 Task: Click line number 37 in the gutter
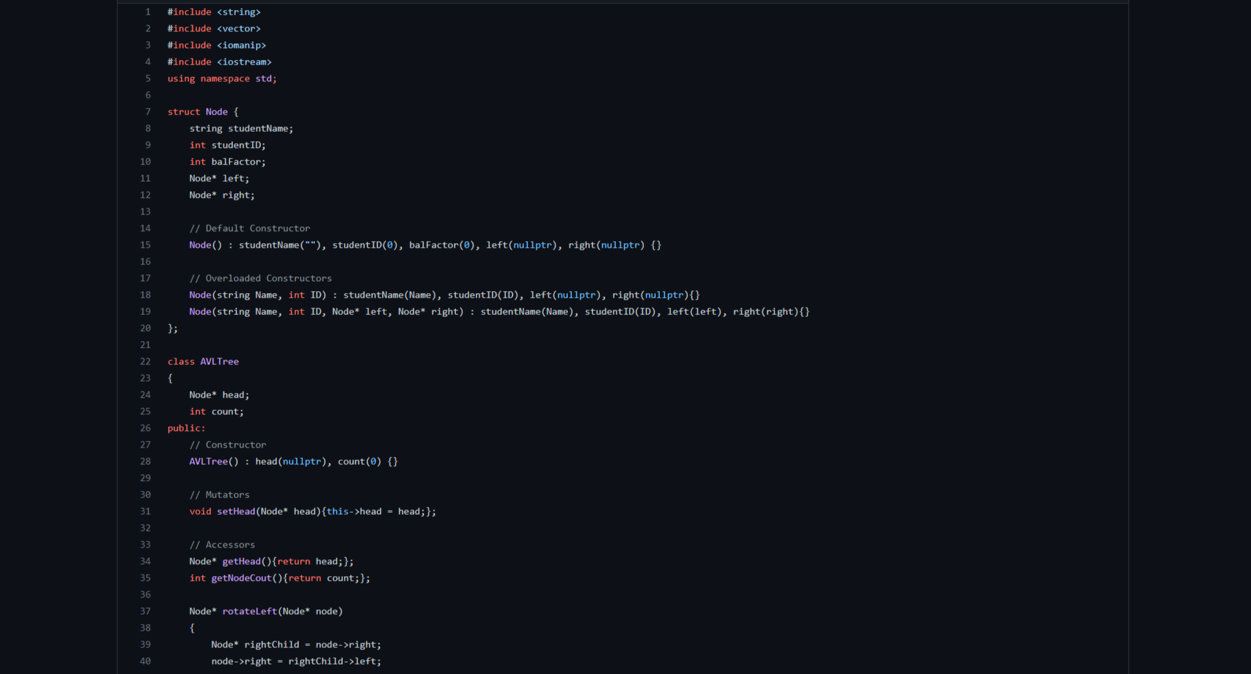pos(145,611)
